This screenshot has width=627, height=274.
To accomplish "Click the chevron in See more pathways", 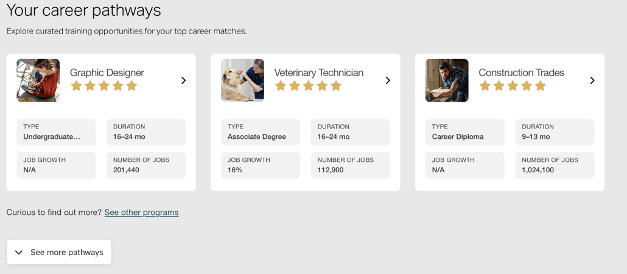I will (x=19, y=252).
